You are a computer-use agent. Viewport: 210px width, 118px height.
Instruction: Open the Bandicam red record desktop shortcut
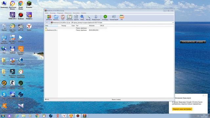click(21, 16)
